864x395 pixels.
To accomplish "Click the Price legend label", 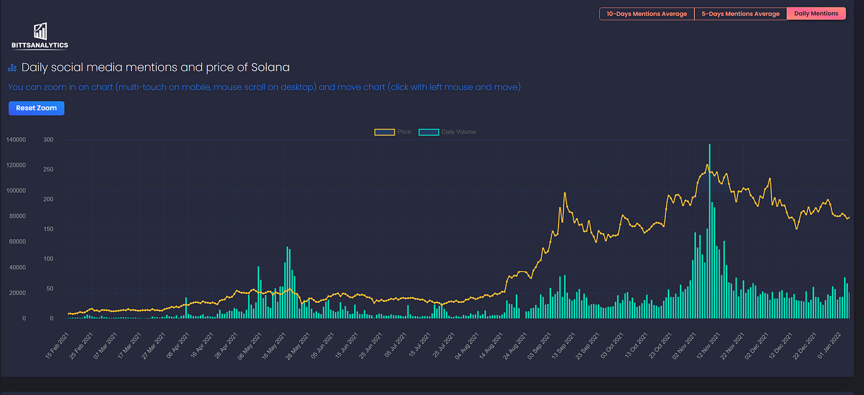I will coord(405,132).
